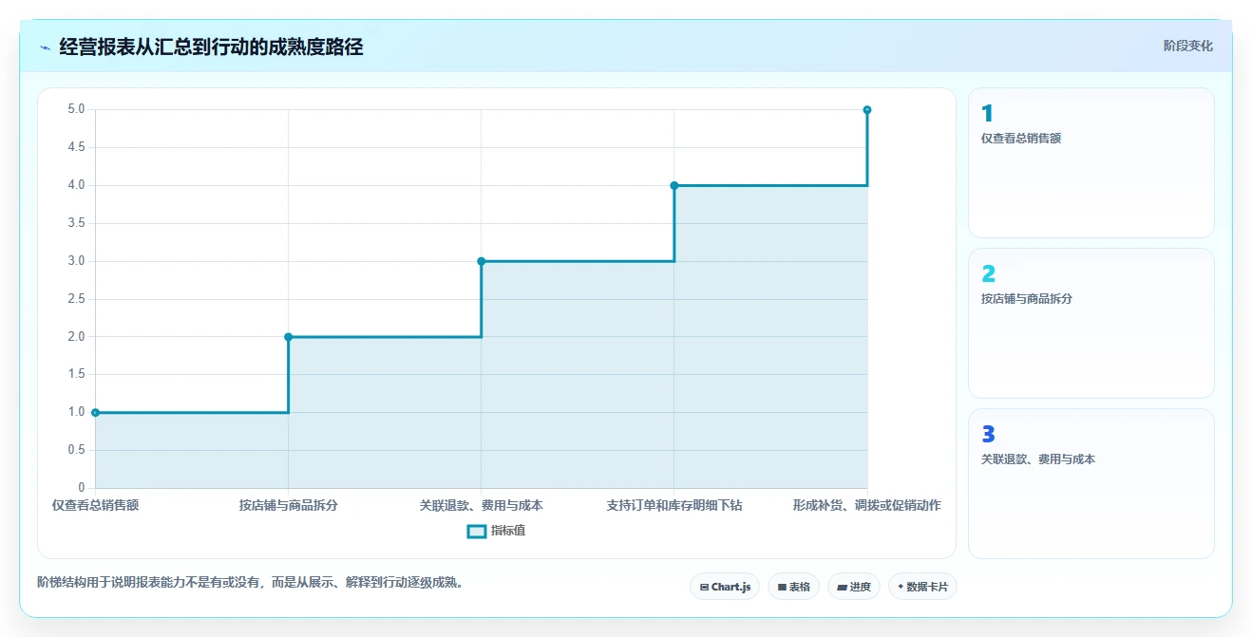Click x-axis label 形成补货、调拨或促销动作
Viewport: 1252px width, 637px height.
[866, 505]
